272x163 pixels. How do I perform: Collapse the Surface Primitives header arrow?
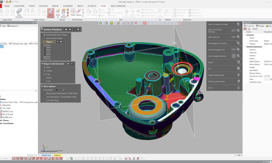42,29
